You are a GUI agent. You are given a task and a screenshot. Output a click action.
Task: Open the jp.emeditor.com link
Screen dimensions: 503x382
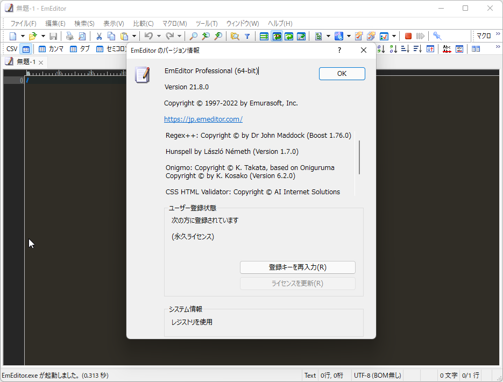203,119
